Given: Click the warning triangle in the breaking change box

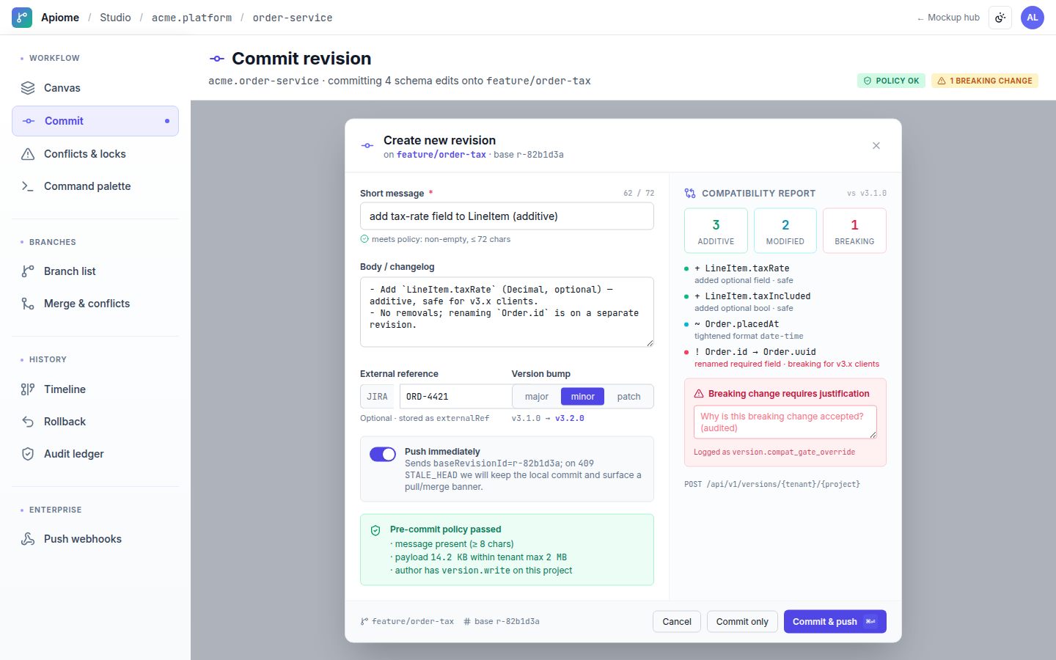Looking at the screenshot, I should [699, 394].
